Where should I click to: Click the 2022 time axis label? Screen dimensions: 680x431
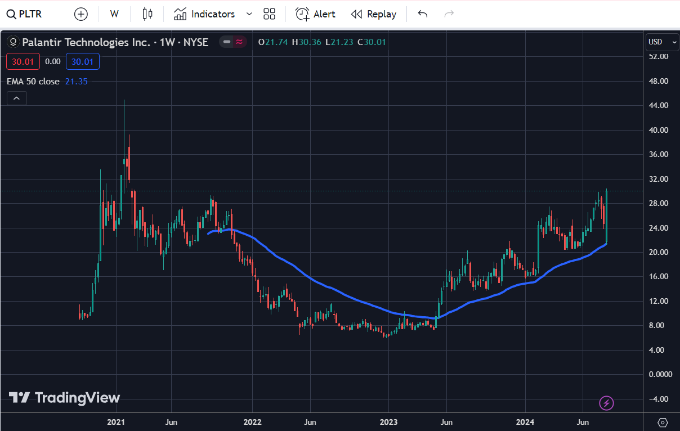tap(252, 422)
